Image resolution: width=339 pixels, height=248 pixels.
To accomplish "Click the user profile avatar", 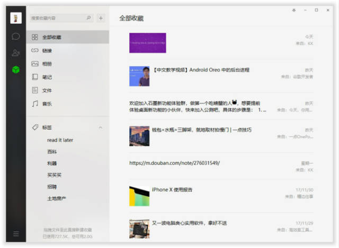I will click(x=16, y=17).
